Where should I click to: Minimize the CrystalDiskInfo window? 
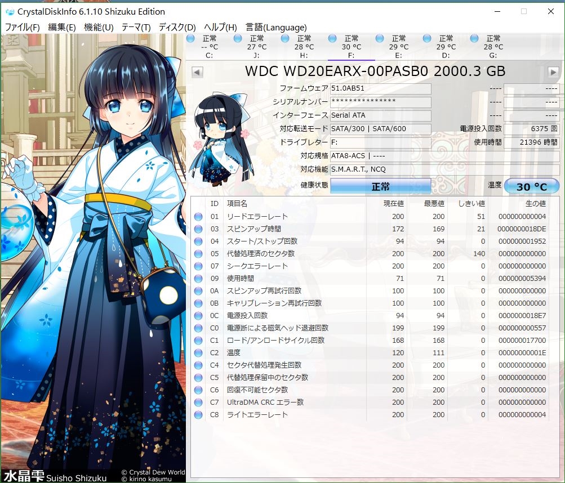pos(497,11)
